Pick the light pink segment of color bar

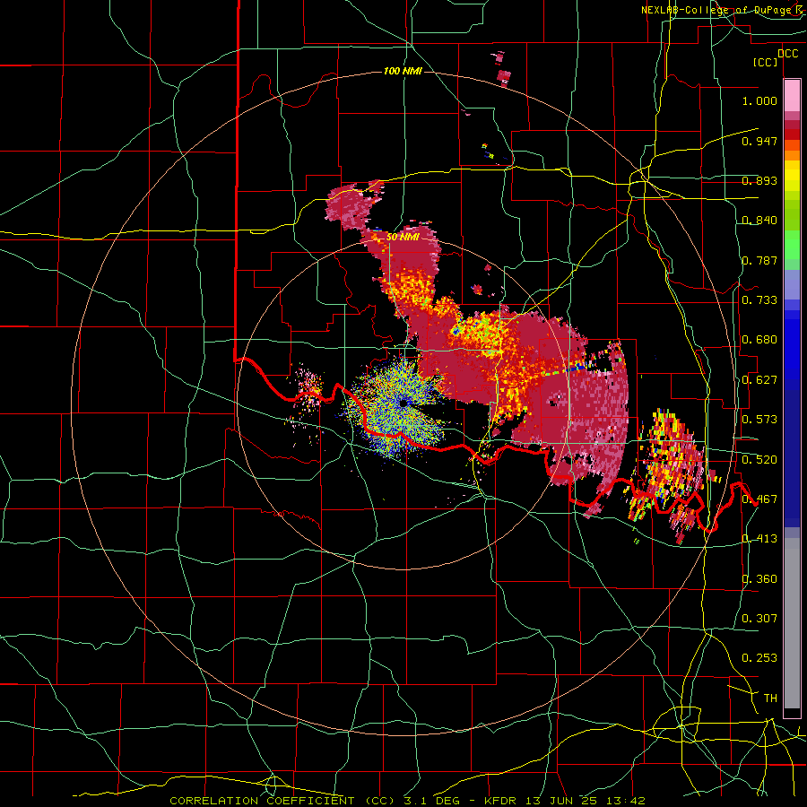pyautogui.click(x=792, y=95)
